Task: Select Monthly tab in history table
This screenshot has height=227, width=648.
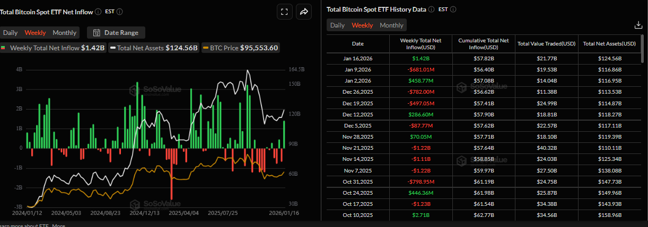Action: click(391, 25)
